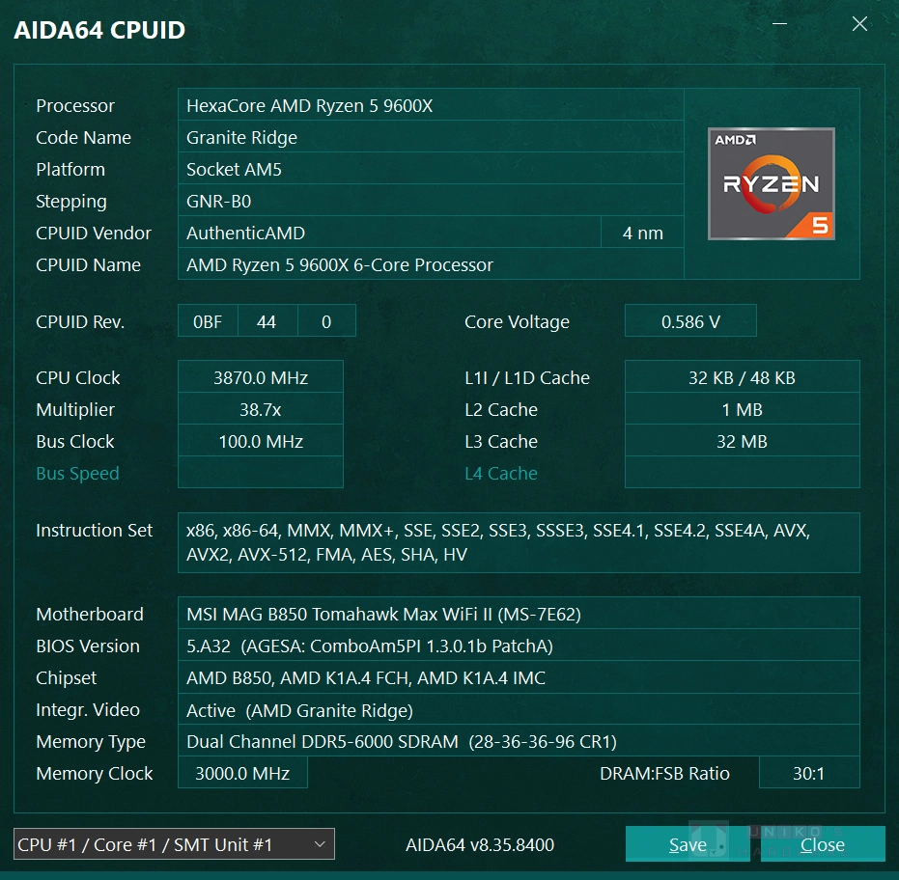This screenshot has height=880, width=899.
Task: Click the empty L4 Cache field
Action: click(x=742, y=473)
